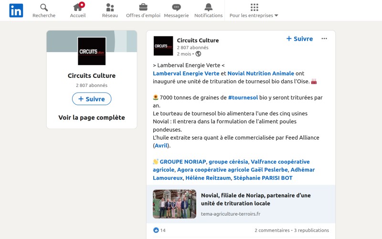The height and width of the screenshot is (239, 382).
Task: Open Messagerie chat icon
Action: 176,7
